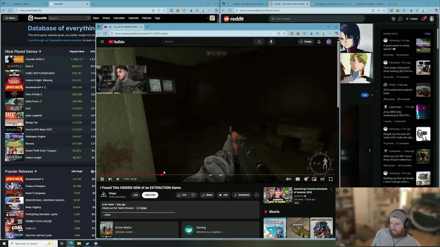
Task: Open Reddit Create post button
Action: tap(411, 19)
